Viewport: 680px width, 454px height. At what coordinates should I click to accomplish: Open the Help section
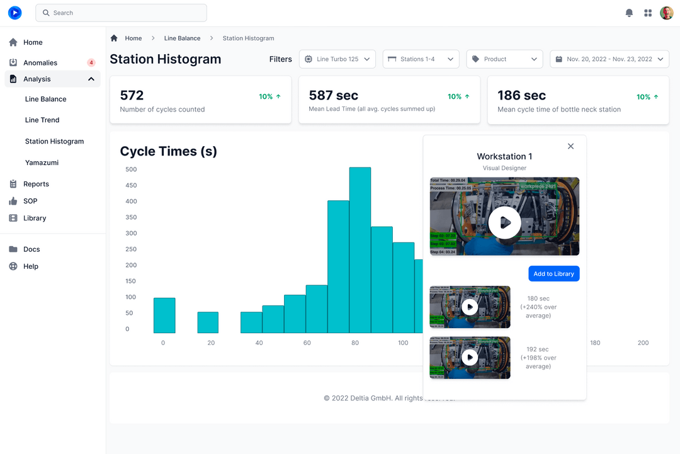click(29, 266)
